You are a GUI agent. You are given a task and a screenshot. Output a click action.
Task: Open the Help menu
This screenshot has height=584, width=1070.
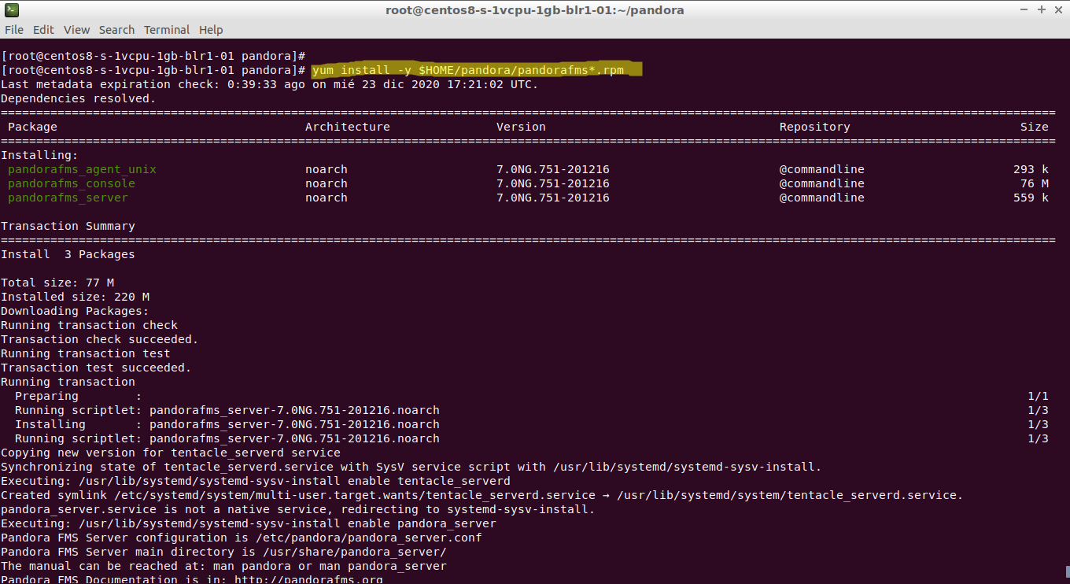pos(211,30)
